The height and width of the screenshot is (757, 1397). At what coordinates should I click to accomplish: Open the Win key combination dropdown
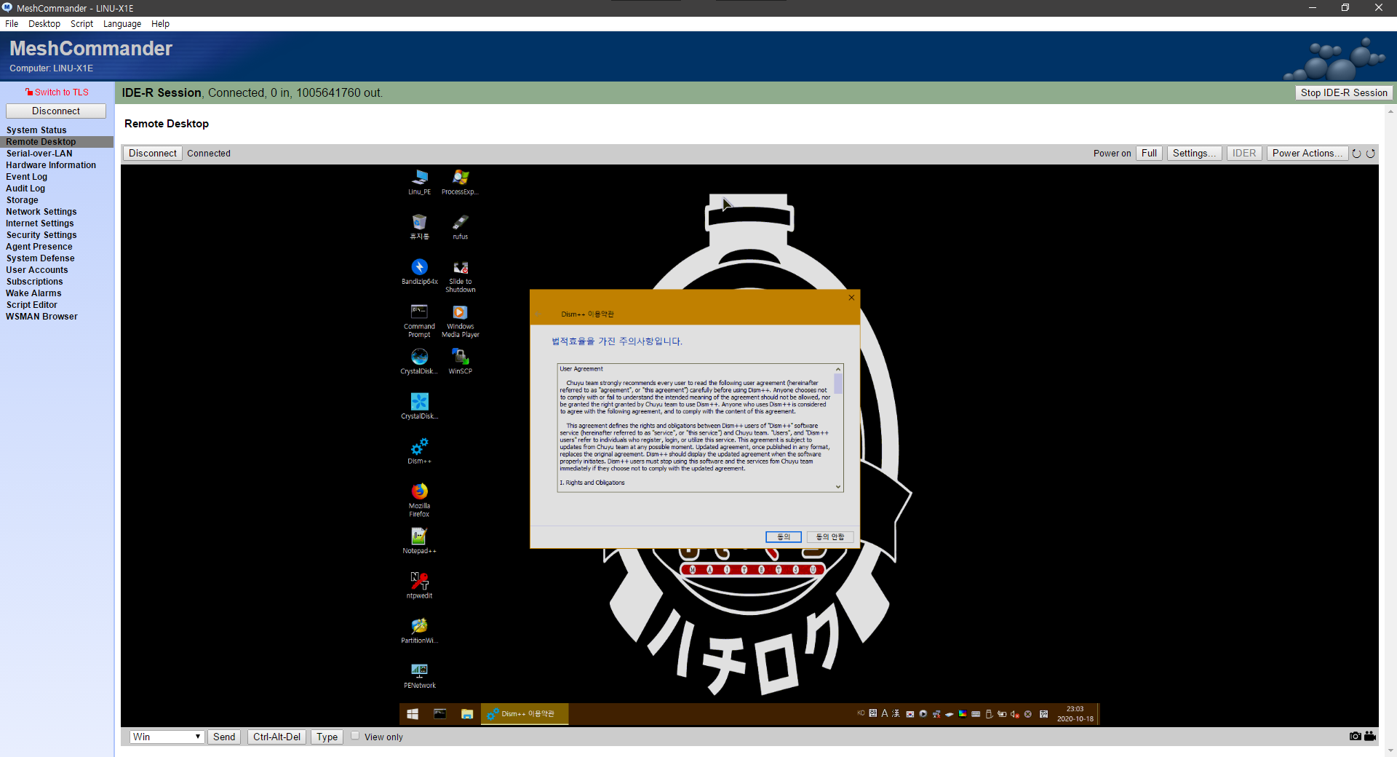167,737
